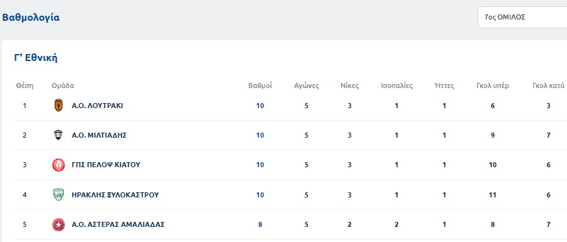
Task: Select points value 10 for ΗΡΑΚΛΗΣ ΞΥΛΟΚΑΣΤΡΟΥ
Action: tap(260, 195)
